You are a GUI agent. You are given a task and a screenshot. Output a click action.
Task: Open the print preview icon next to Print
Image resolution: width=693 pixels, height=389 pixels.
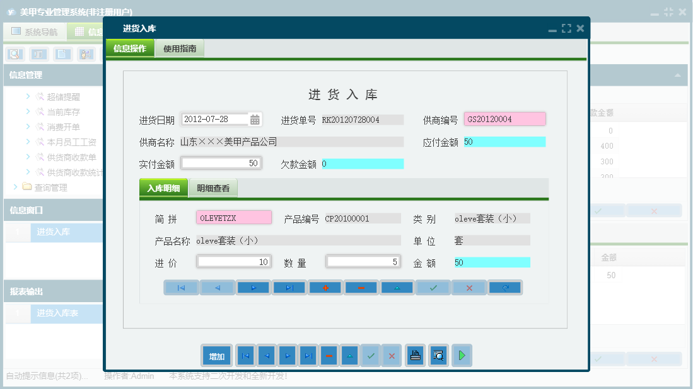pyautogui.click(x=438, y=356)
